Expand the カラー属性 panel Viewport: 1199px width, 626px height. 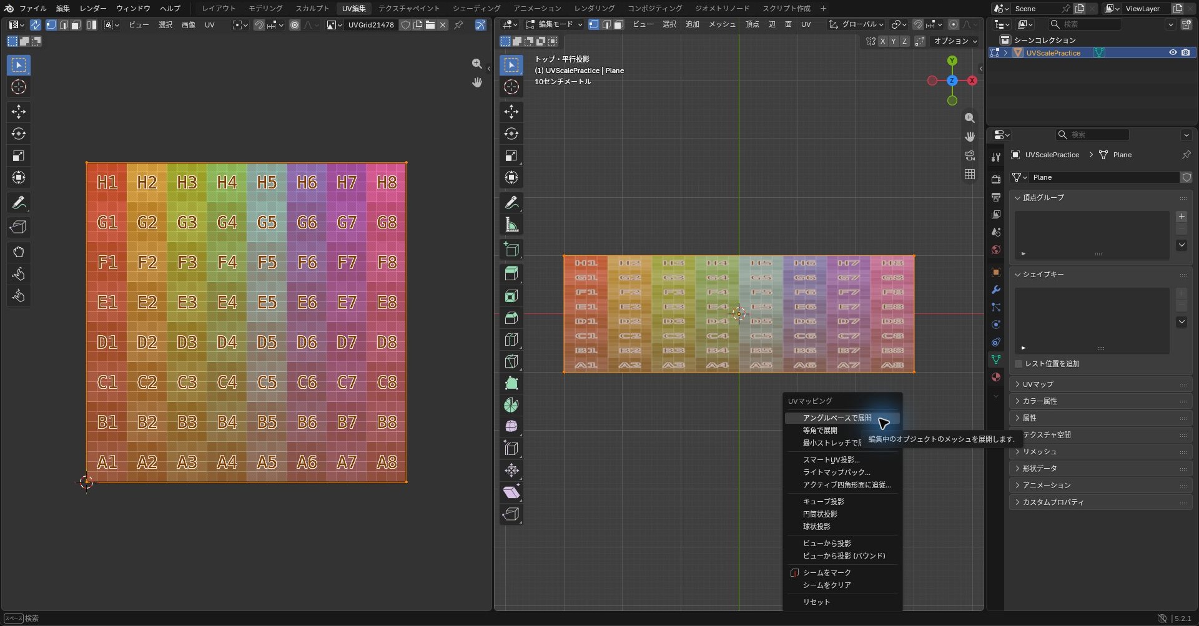coord(1101,401)
